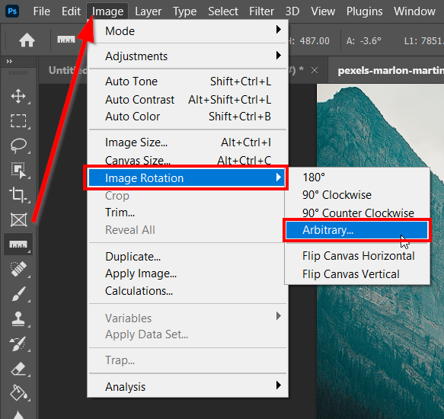Open the Plugins menu
This screenshot has width=444, height=419.
point(364,11)
